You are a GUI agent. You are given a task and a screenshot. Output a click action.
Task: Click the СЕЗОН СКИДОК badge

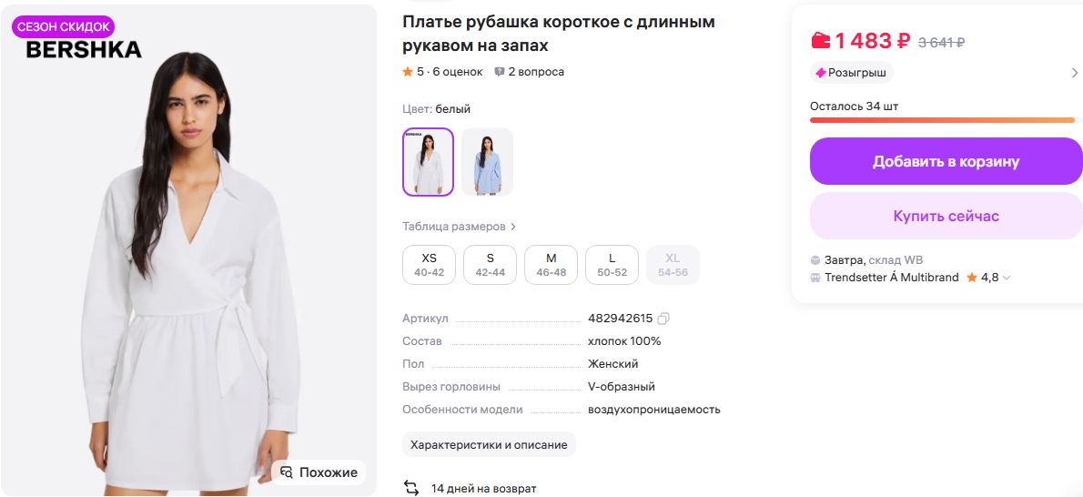click(63, 27)
